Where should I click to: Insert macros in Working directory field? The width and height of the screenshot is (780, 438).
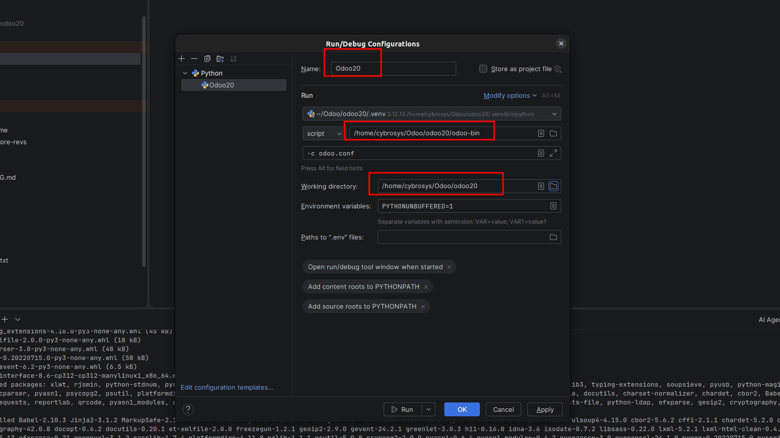[541, 186]
